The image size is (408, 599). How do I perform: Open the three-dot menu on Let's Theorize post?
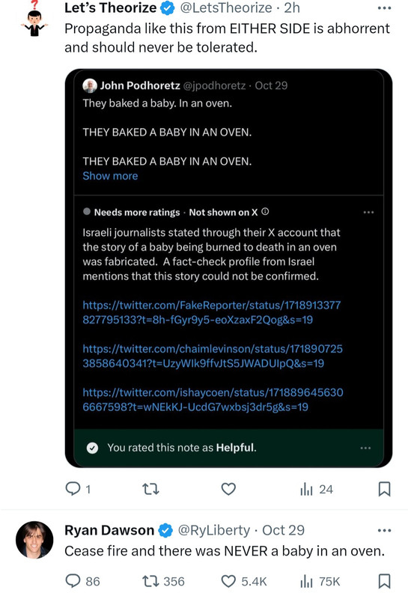pos(384,8)
